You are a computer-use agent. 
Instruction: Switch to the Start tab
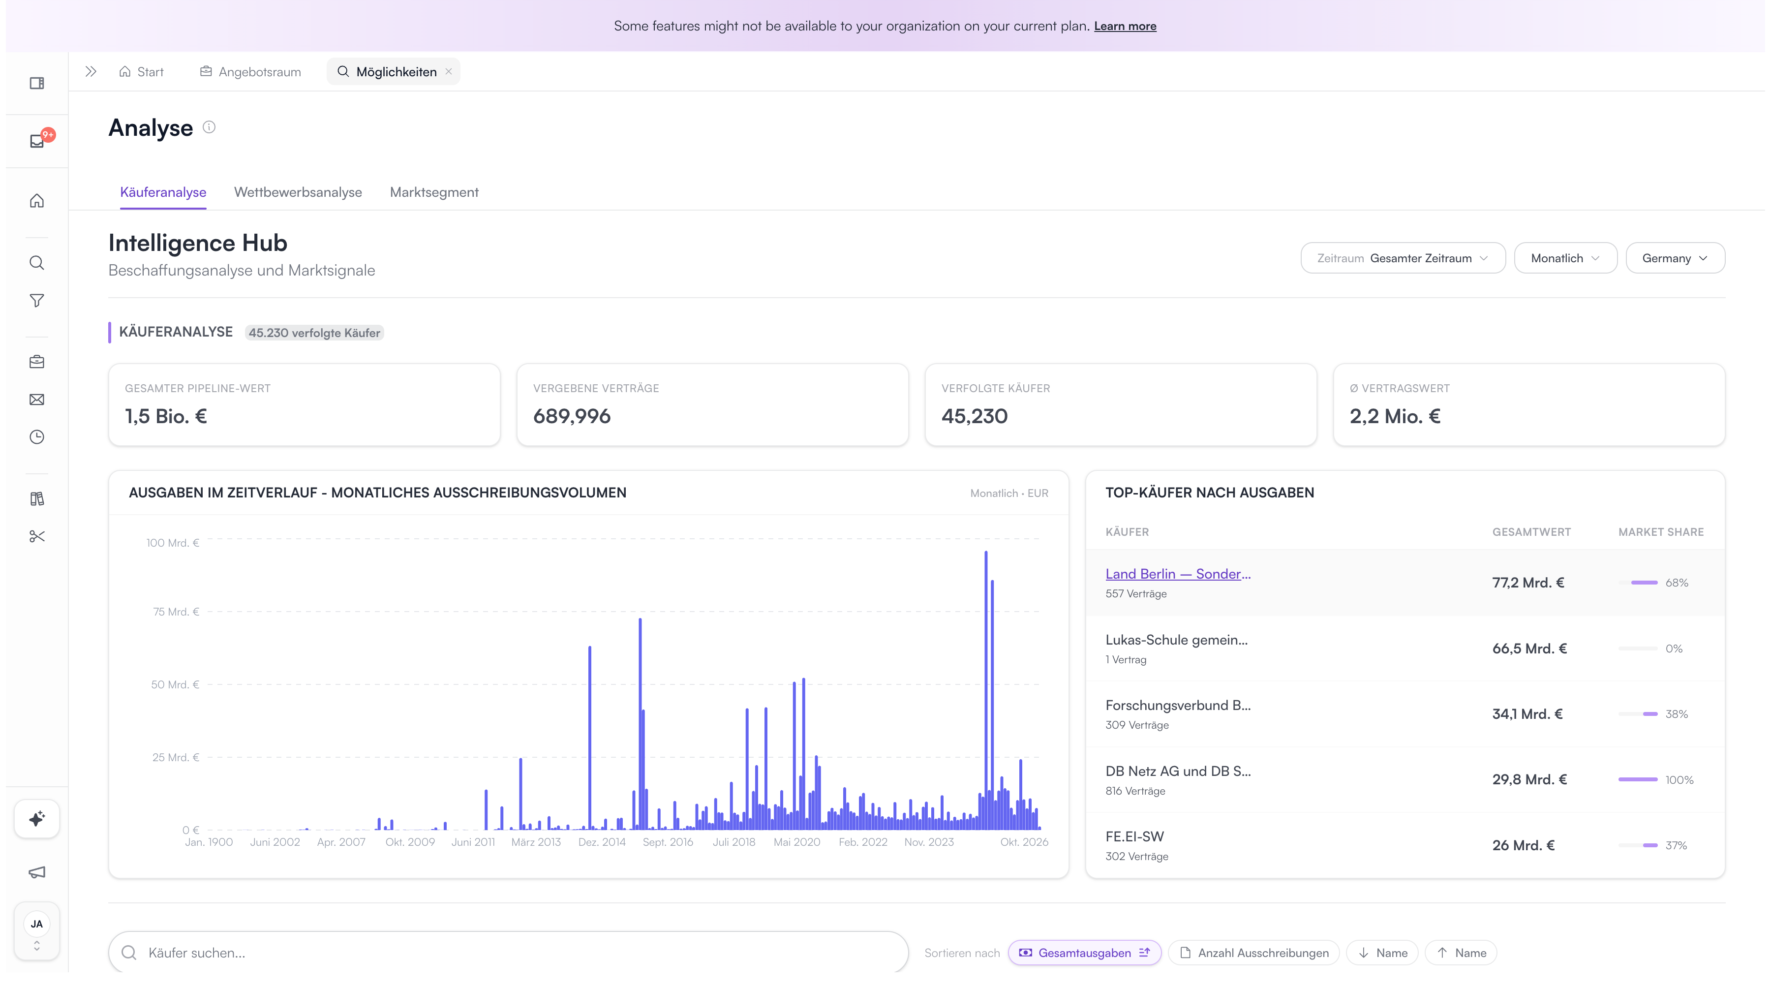coord(142,71)
